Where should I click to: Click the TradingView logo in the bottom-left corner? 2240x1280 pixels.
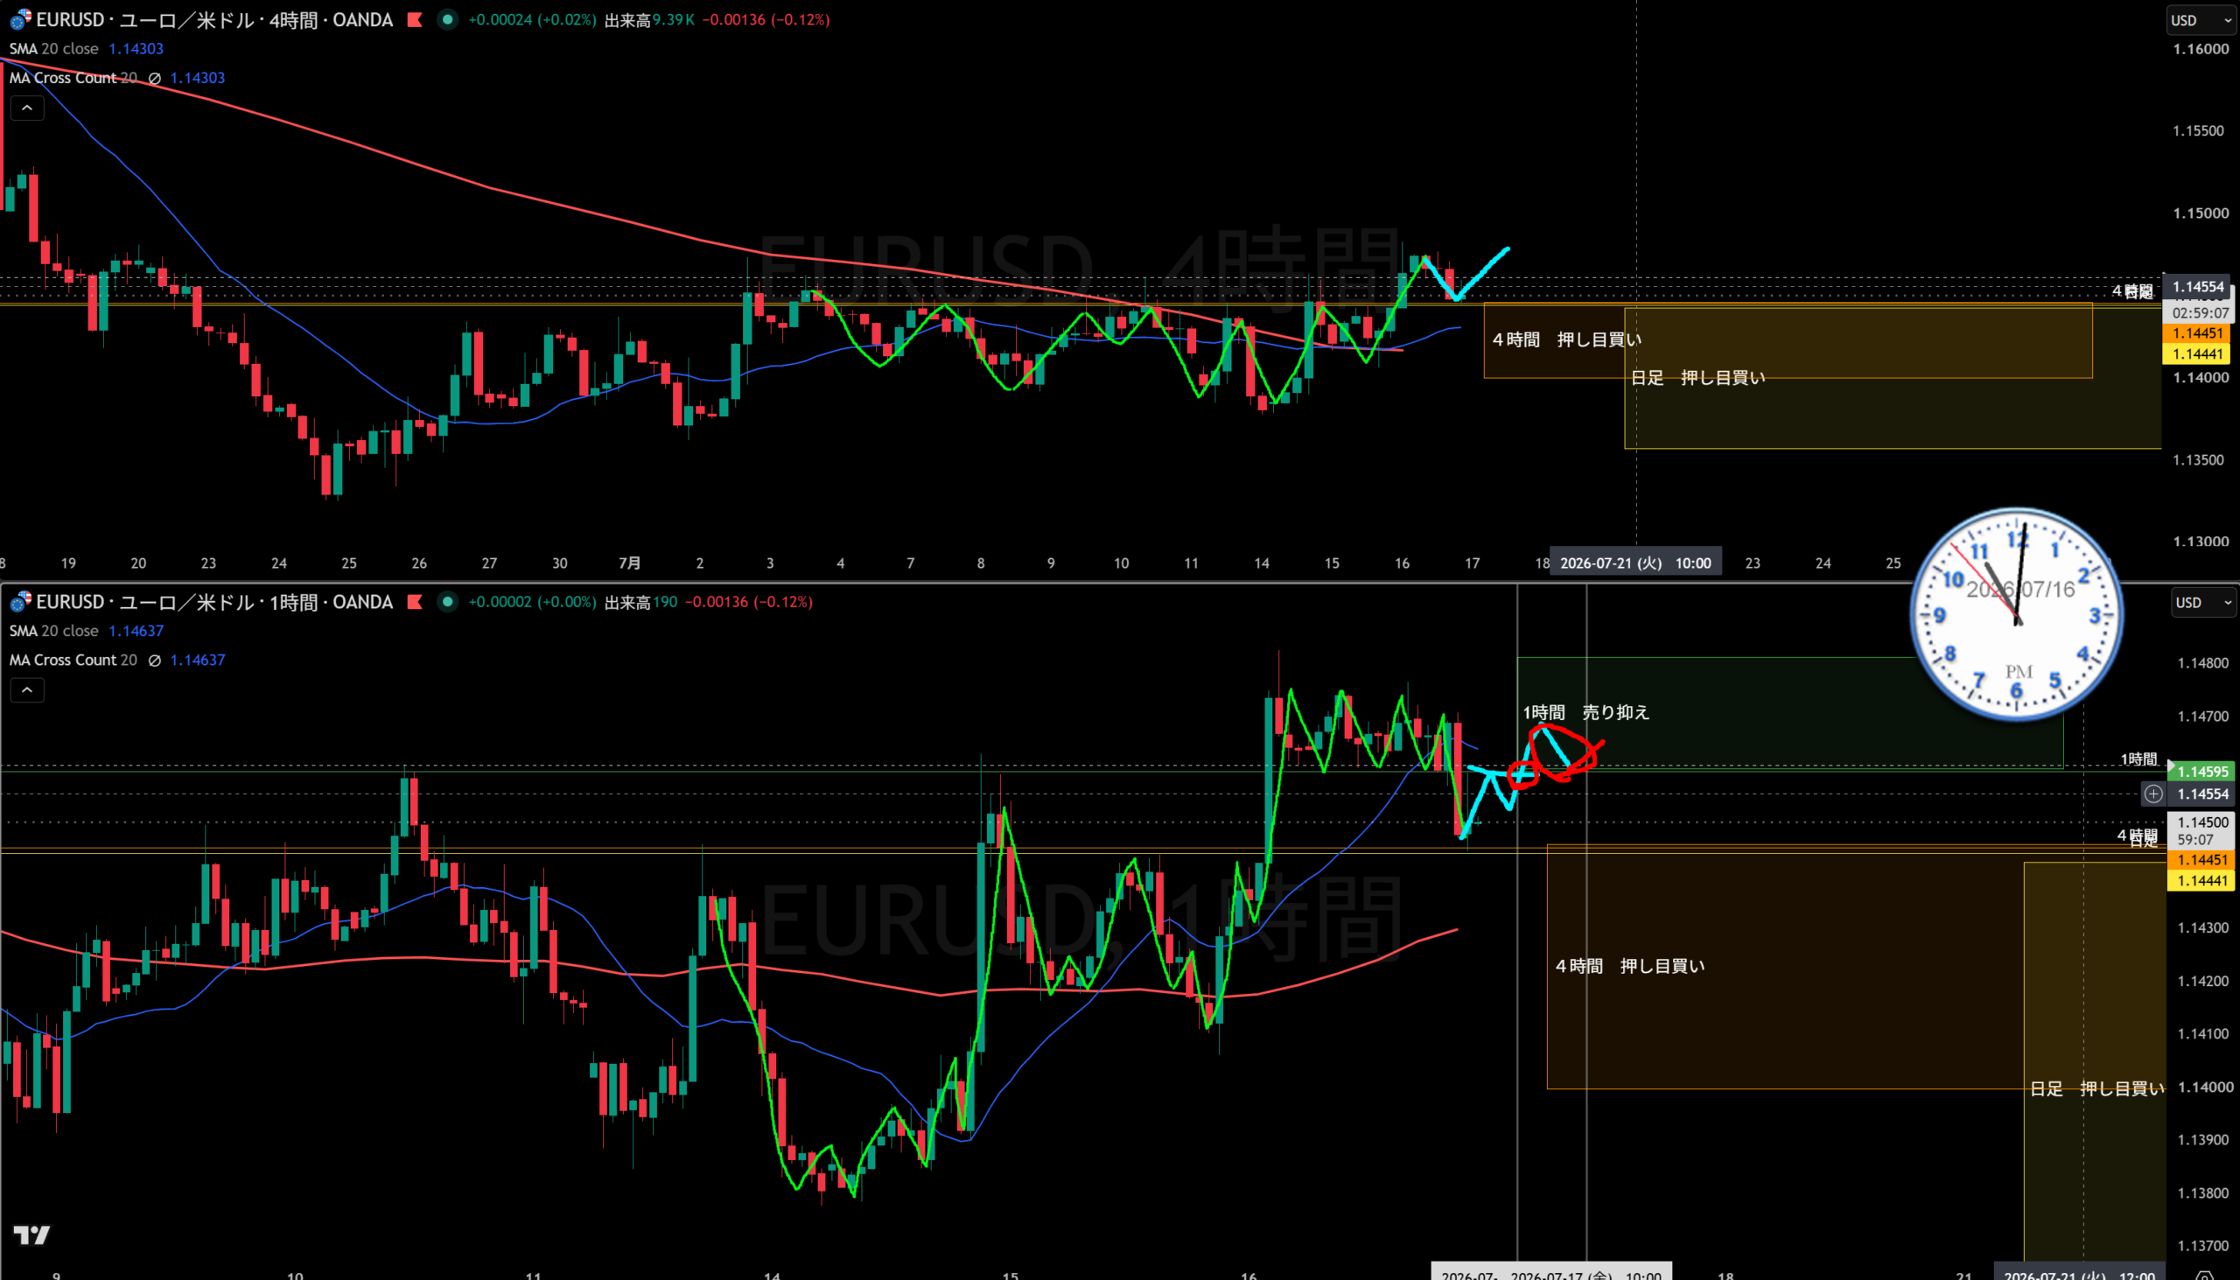click(x=31, y=1235)
